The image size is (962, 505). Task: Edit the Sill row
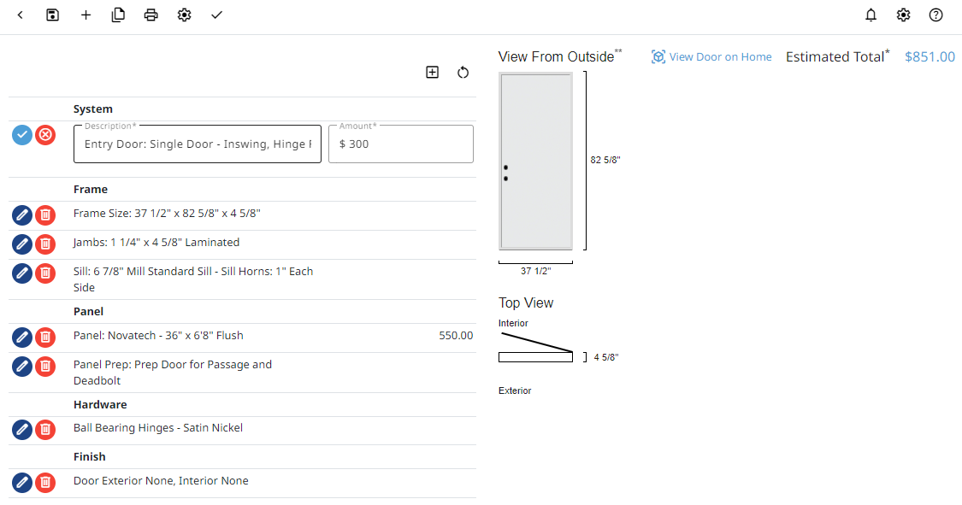22,273
